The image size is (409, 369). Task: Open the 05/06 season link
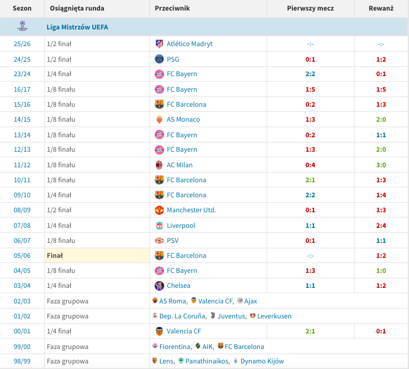(22, 256)
